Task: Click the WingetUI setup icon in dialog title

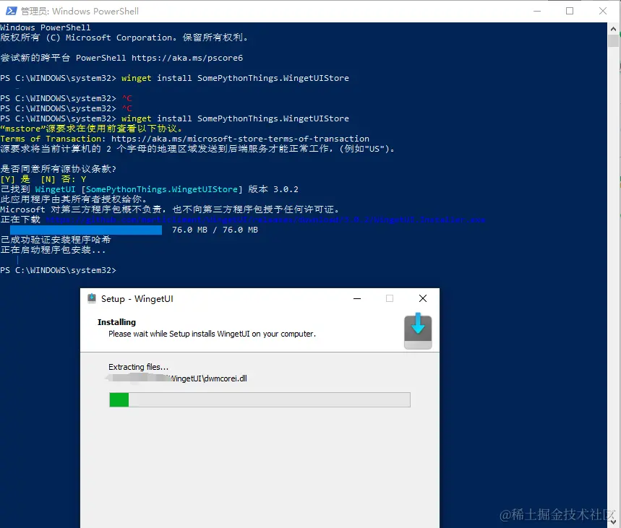Action: click(92, 298)
